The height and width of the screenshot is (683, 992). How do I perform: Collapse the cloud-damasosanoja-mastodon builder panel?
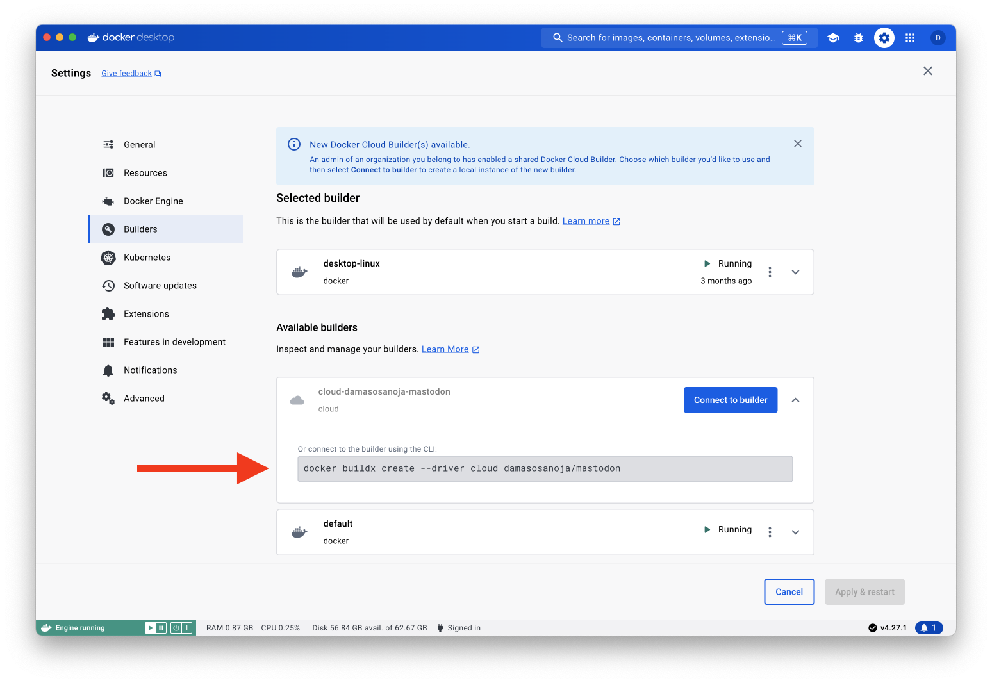tap(795, 400)
